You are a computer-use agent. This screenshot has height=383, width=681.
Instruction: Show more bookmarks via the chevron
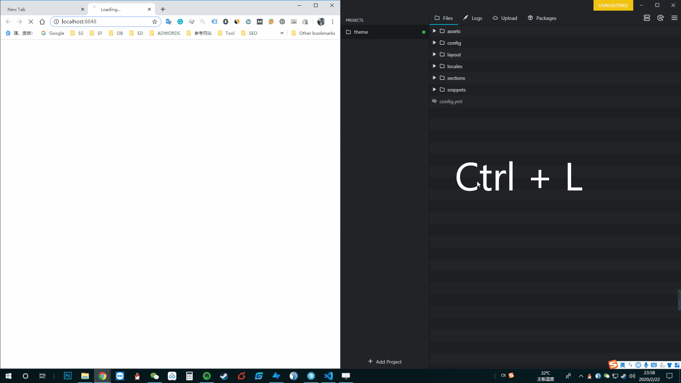tap(282, 33)
